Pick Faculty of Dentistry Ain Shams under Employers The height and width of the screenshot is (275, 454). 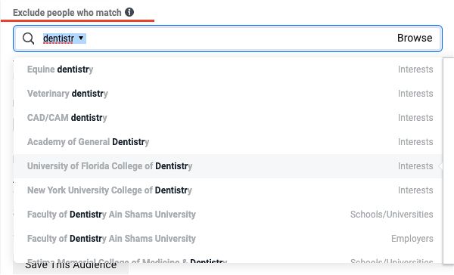(x=228, y=239)
